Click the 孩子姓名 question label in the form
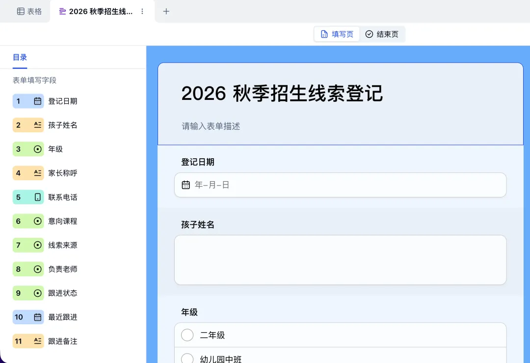Image resolution: width=530 pixels, height=363 pixels. click(x=198, y=225)
